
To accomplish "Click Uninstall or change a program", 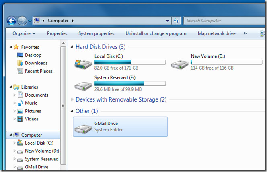I will [156, 33].
